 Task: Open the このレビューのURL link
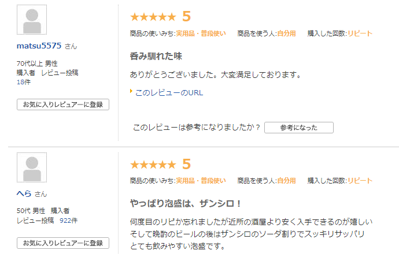169,93
